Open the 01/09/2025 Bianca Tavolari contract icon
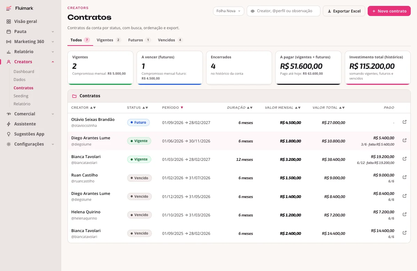The width and height of the screenshot is (417, 271). (404, 233)
